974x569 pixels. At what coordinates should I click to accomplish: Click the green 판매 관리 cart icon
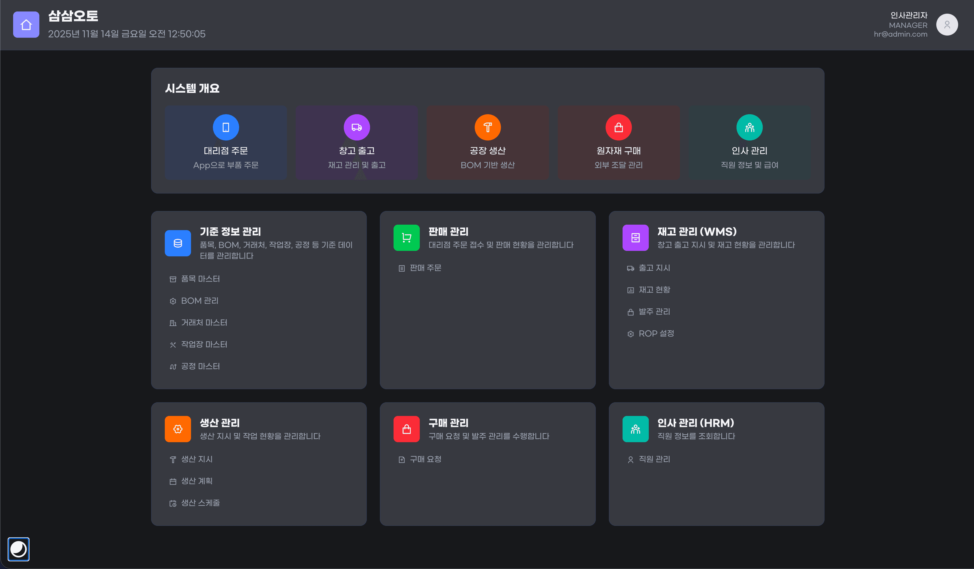406,238
